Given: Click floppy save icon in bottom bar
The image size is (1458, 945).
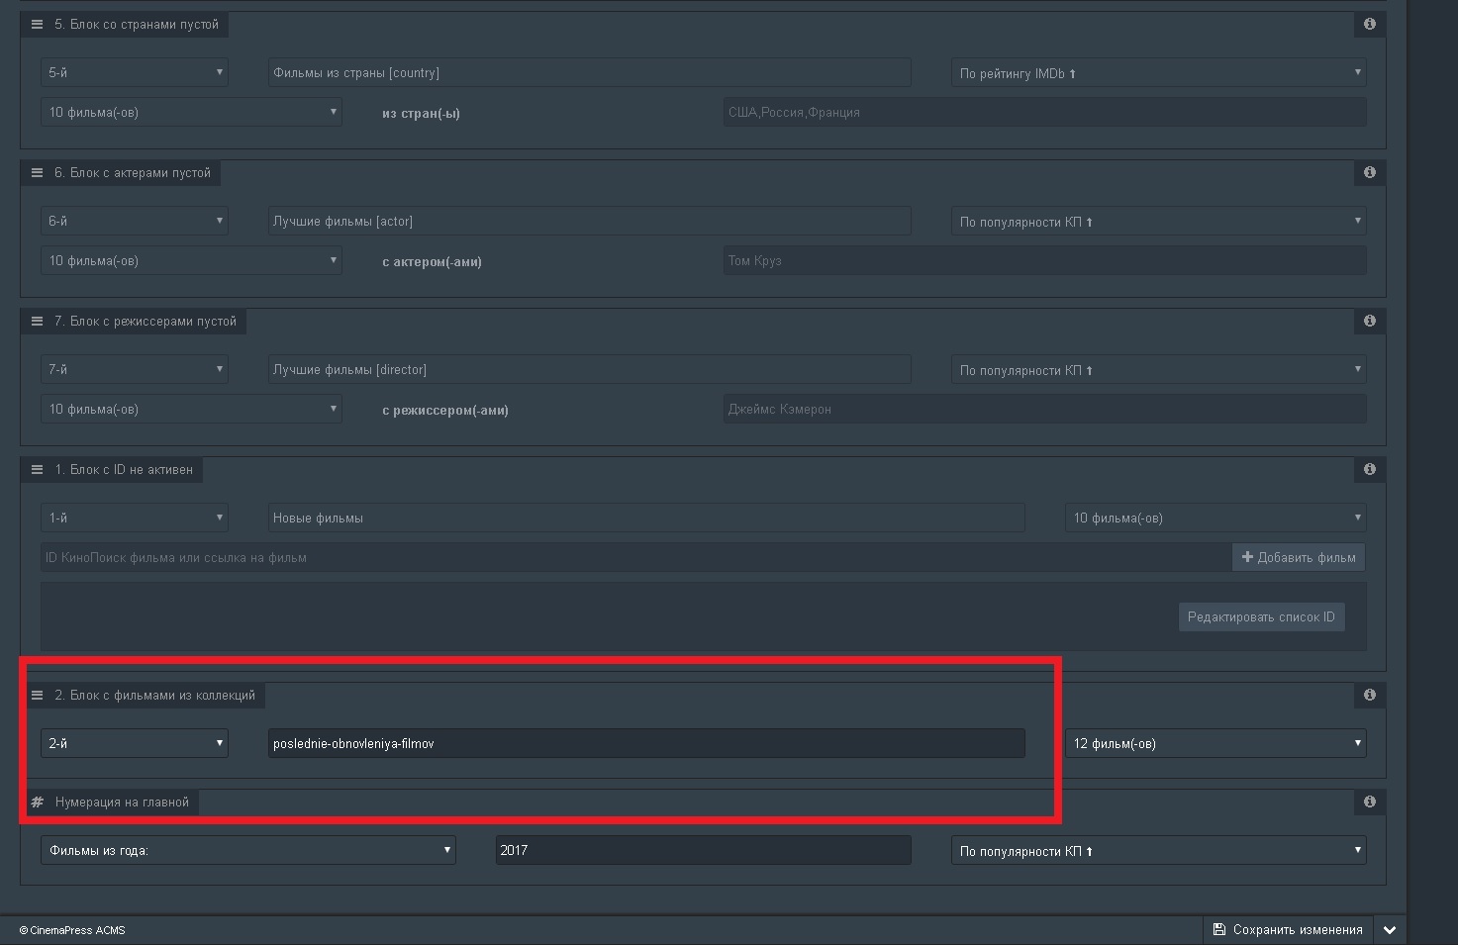Looking at the screenshot, I should (x=1219, y=929).
